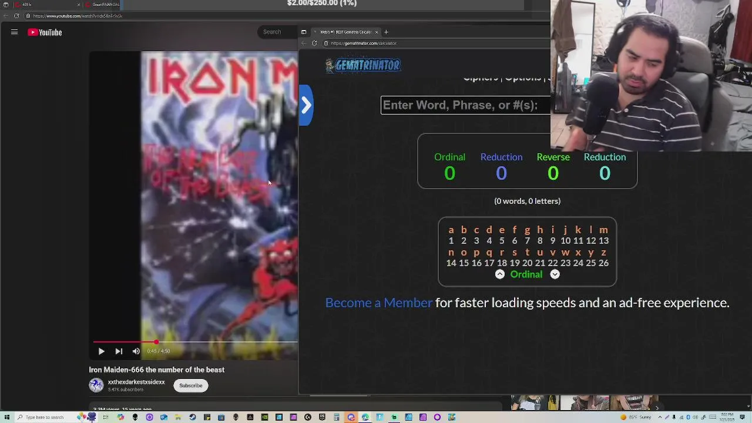This screenshot has height=423, width=752.
Task: Open video title Iron Maiden-666 the number of the beast
Action: click(157, 370)
